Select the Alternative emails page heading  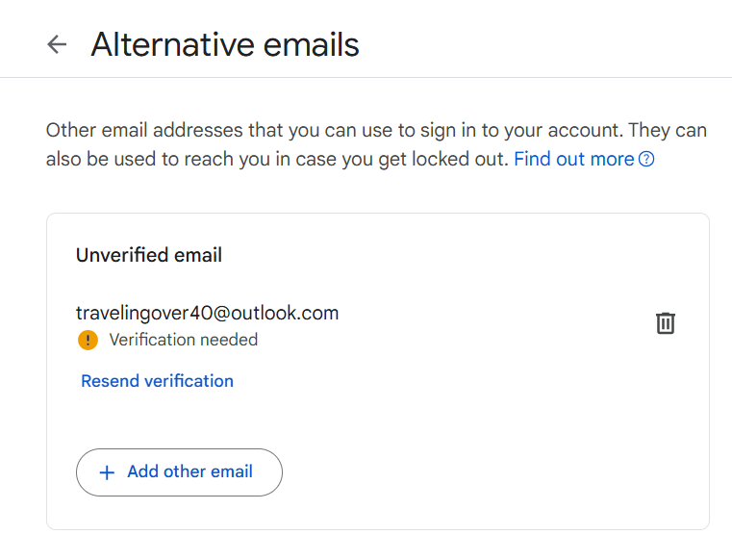point(225,45)
